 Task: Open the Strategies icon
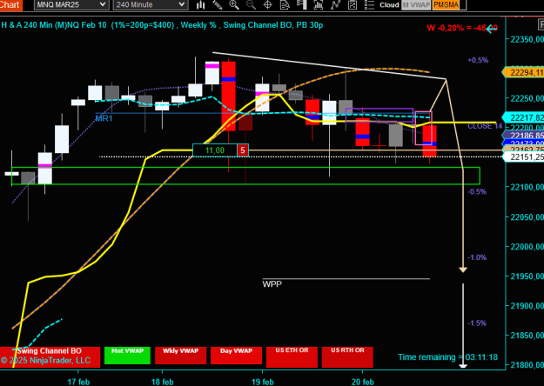coord(353,4)
